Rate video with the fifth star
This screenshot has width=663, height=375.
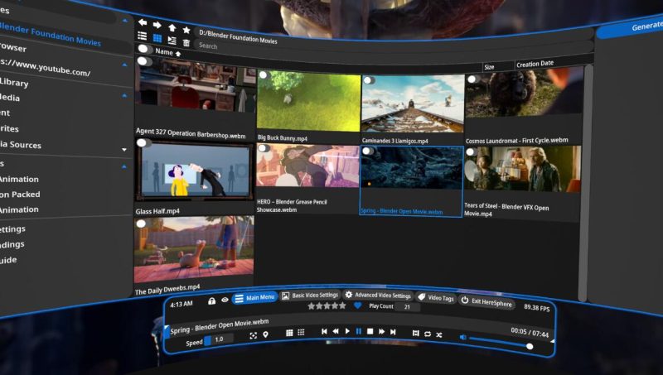click(x=342, y=305)
